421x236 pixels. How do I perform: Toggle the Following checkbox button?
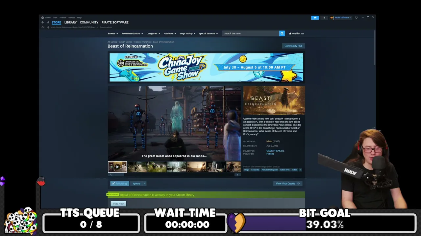coord(119,184)
